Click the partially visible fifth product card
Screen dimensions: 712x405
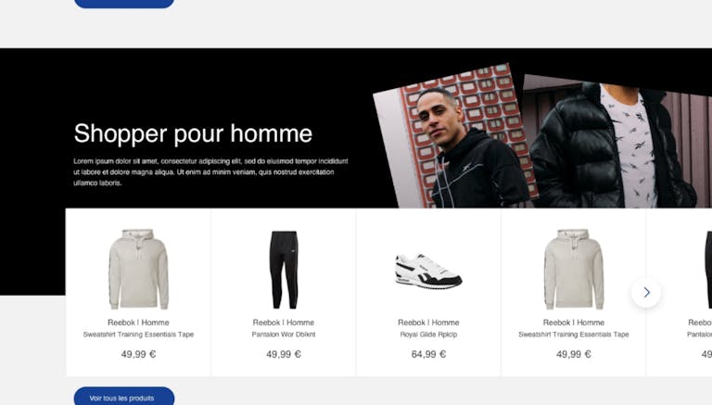coord(680,293)
